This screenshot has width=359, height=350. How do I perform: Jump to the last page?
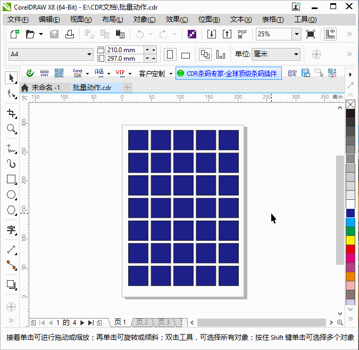click(91, 323)
